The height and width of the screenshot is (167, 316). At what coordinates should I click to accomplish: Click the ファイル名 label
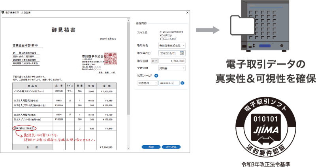142,32
